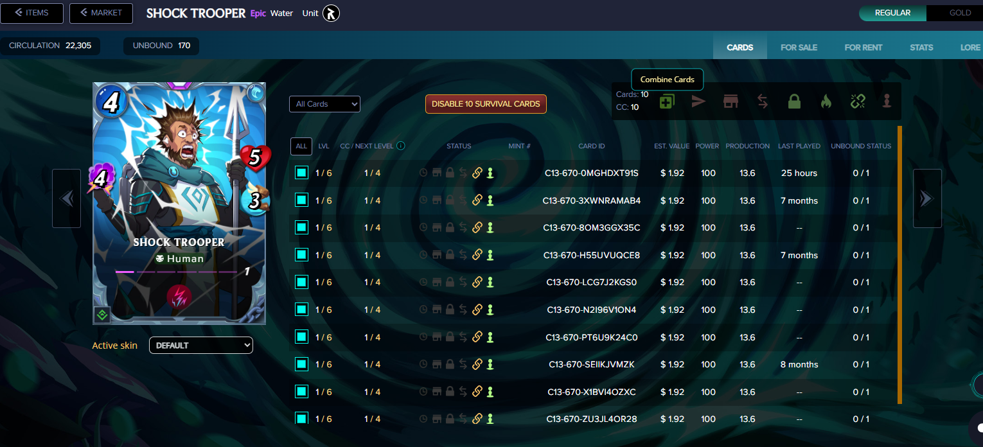Click the Sell on market storefront icon
This screenshot has width=983, height=447.
tap(731, 101)
